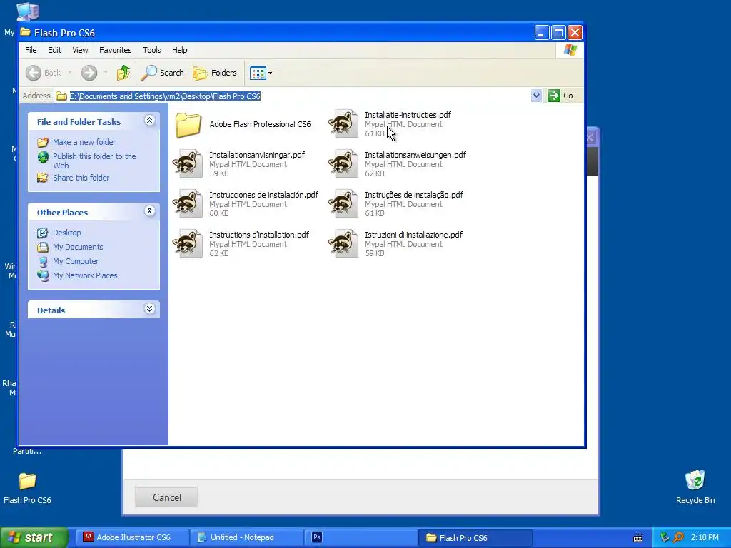Click the on-screen keyboard tray icon
The width and height of the screenshot is (731, 548).
click(638, 538)
